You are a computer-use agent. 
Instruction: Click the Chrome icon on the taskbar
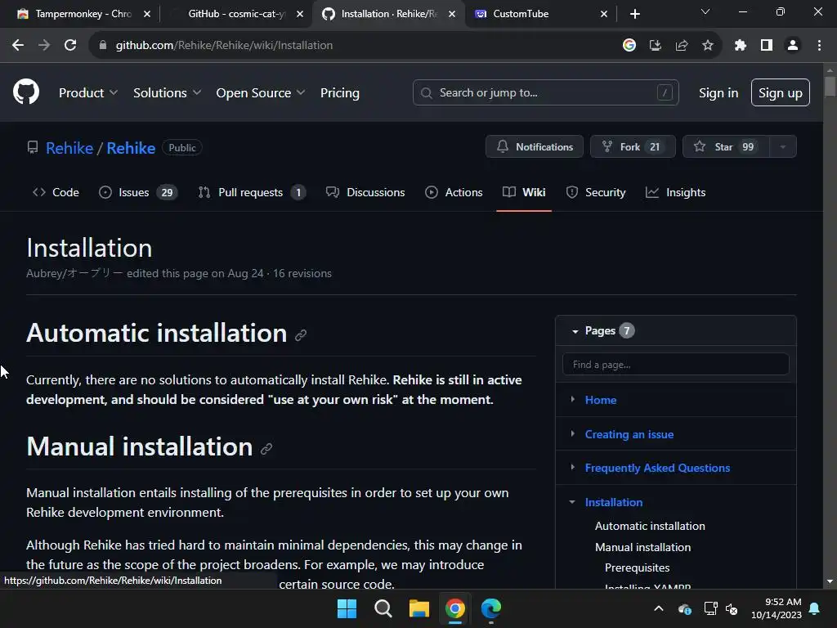click(x=455, y=608)
